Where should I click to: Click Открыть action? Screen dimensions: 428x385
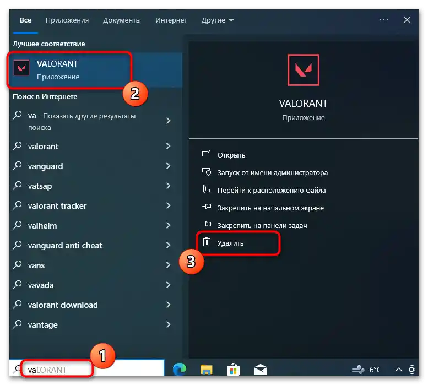(231, 155)
